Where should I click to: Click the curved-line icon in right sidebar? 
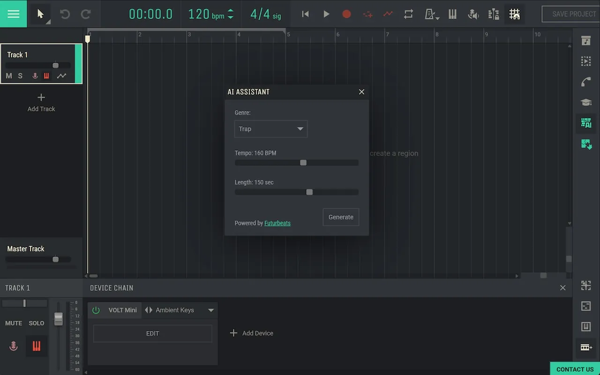(x=586, y=82)
